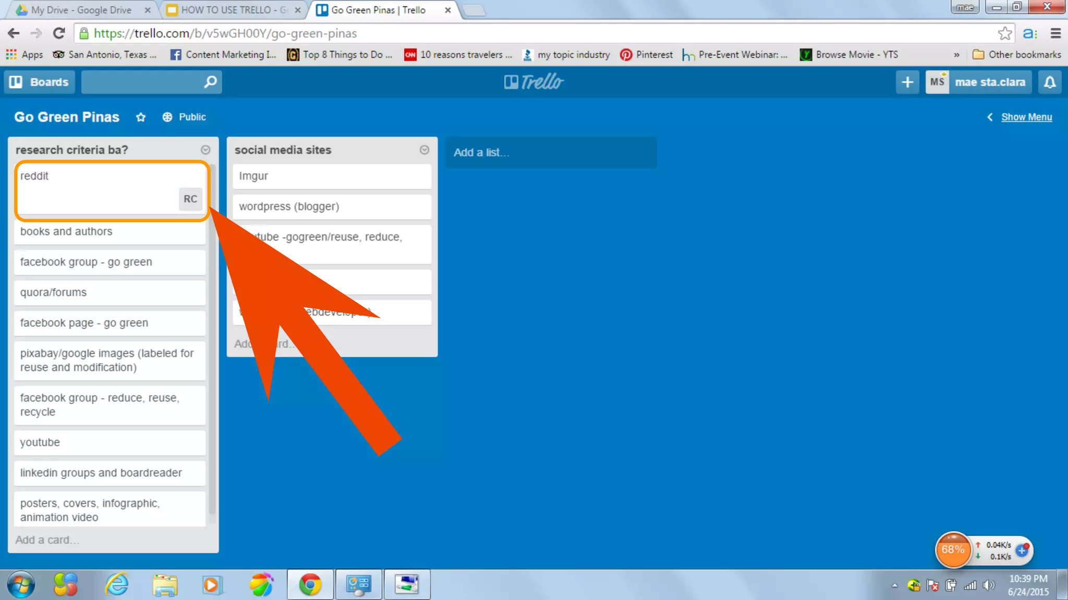Star the Go Green Pinas board

tap(140, 117)
